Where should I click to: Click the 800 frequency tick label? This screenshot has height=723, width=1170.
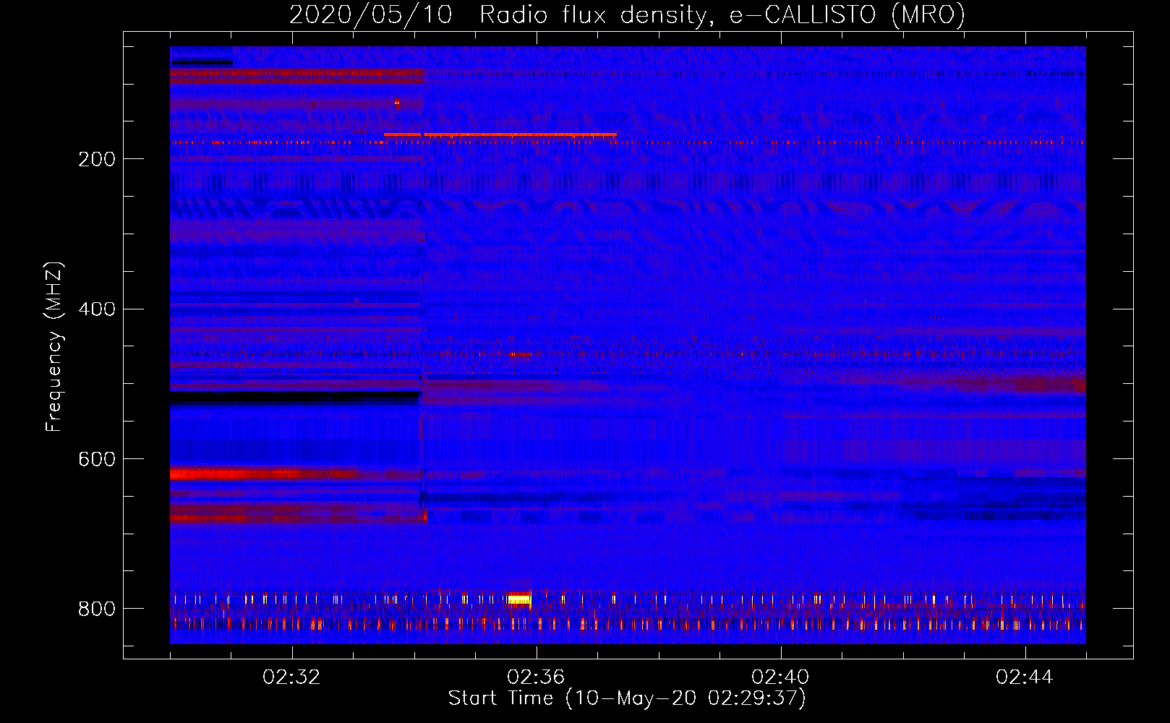97,609
